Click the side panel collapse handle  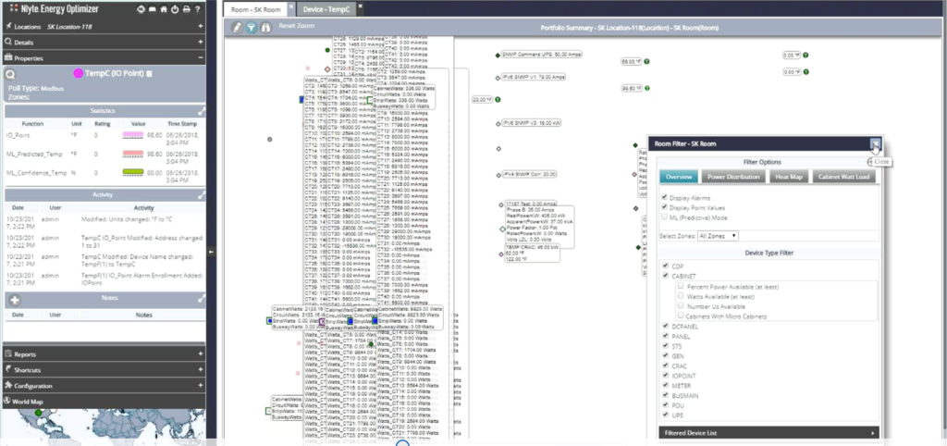pyautogui.click(x=212, y=252)
